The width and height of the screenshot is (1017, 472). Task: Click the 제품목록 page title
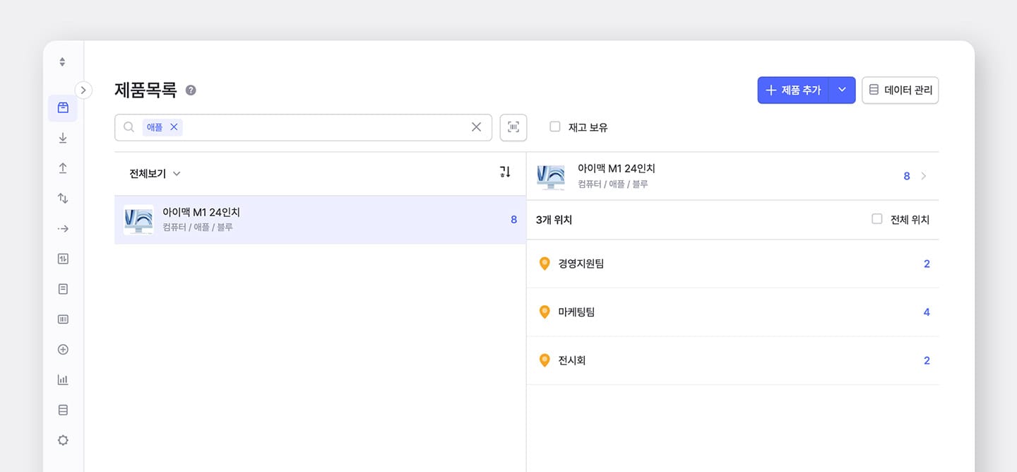click(x=145, y=90)
